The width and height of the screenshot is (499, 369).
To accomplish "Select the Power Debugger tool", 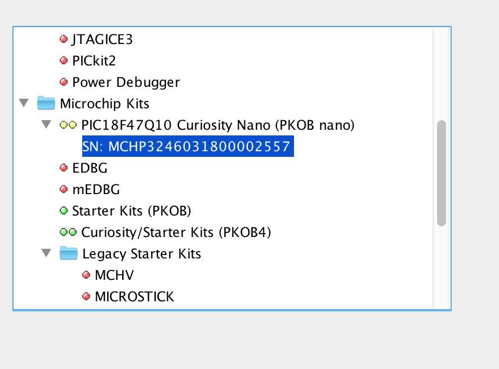I will pyautogui.click(x=126, y=82).
